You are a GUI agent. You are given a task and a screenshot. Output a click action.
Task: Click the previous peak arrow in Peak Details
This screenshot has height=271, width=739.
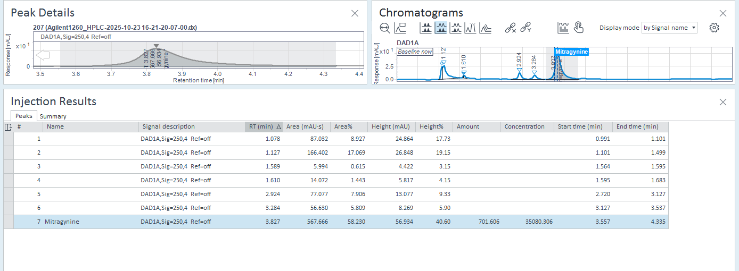(43, 55)
